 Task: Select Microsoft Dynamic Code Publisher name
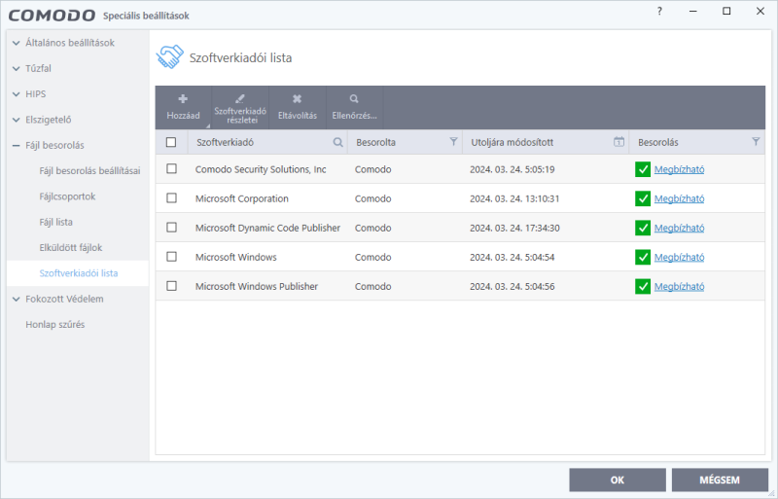tap(267, 228)
